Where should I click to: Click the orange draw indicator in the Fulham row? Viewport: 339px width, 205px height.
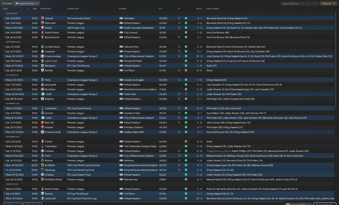click(x=186, y=142)
